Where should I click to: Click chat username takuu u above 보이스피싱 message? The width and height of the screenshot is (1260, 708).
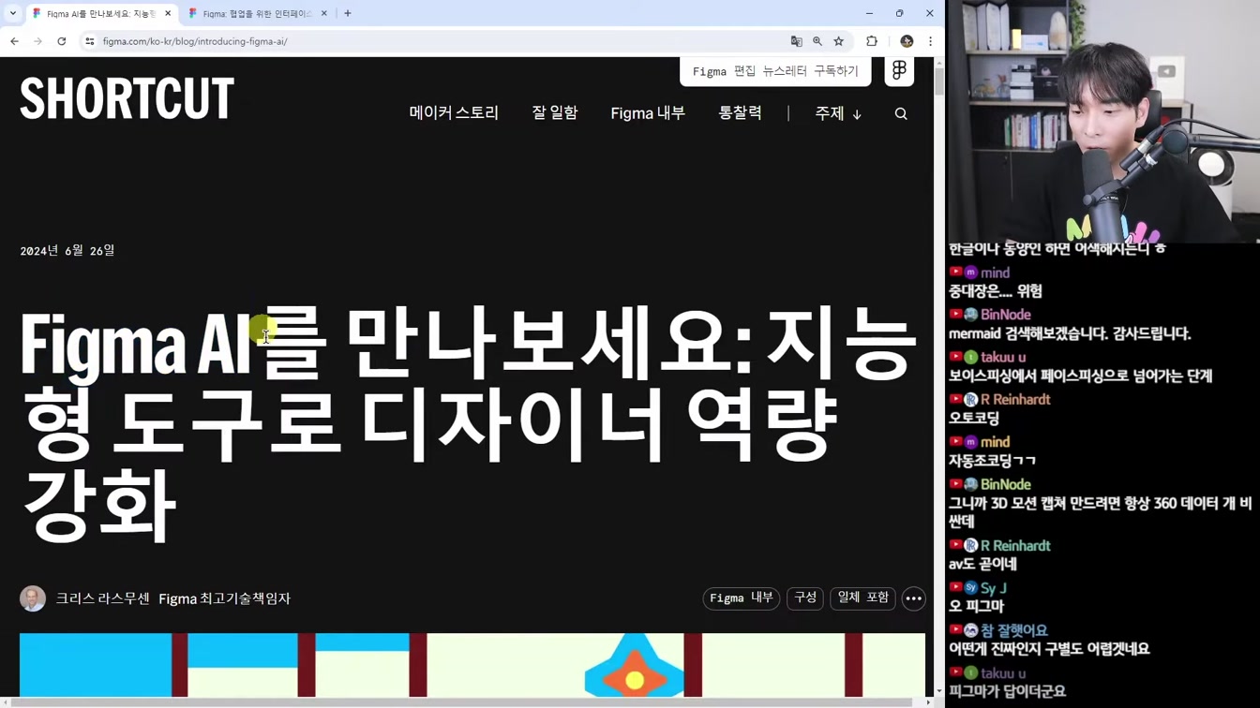[x=1003, y=357]
